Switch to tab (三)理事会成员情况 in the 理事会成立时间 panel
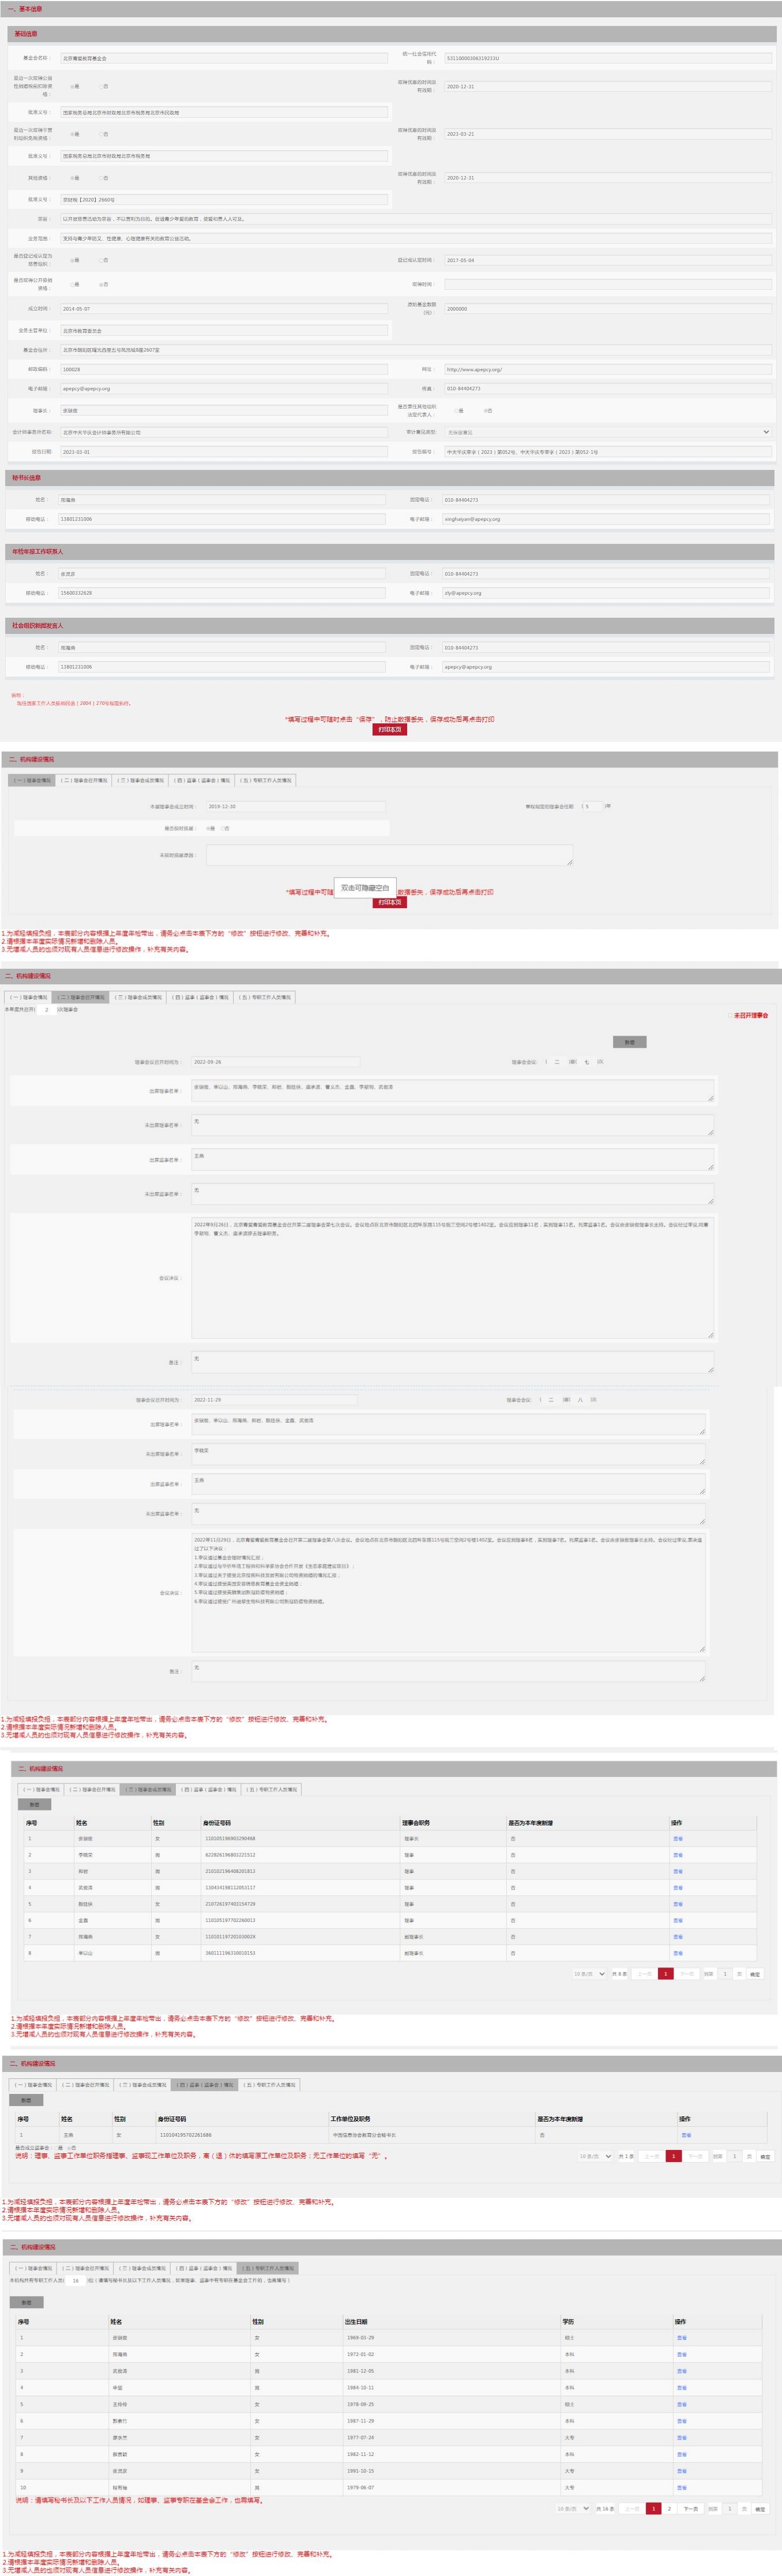This screenshot has height=2576, width=782. pos(140,780)
